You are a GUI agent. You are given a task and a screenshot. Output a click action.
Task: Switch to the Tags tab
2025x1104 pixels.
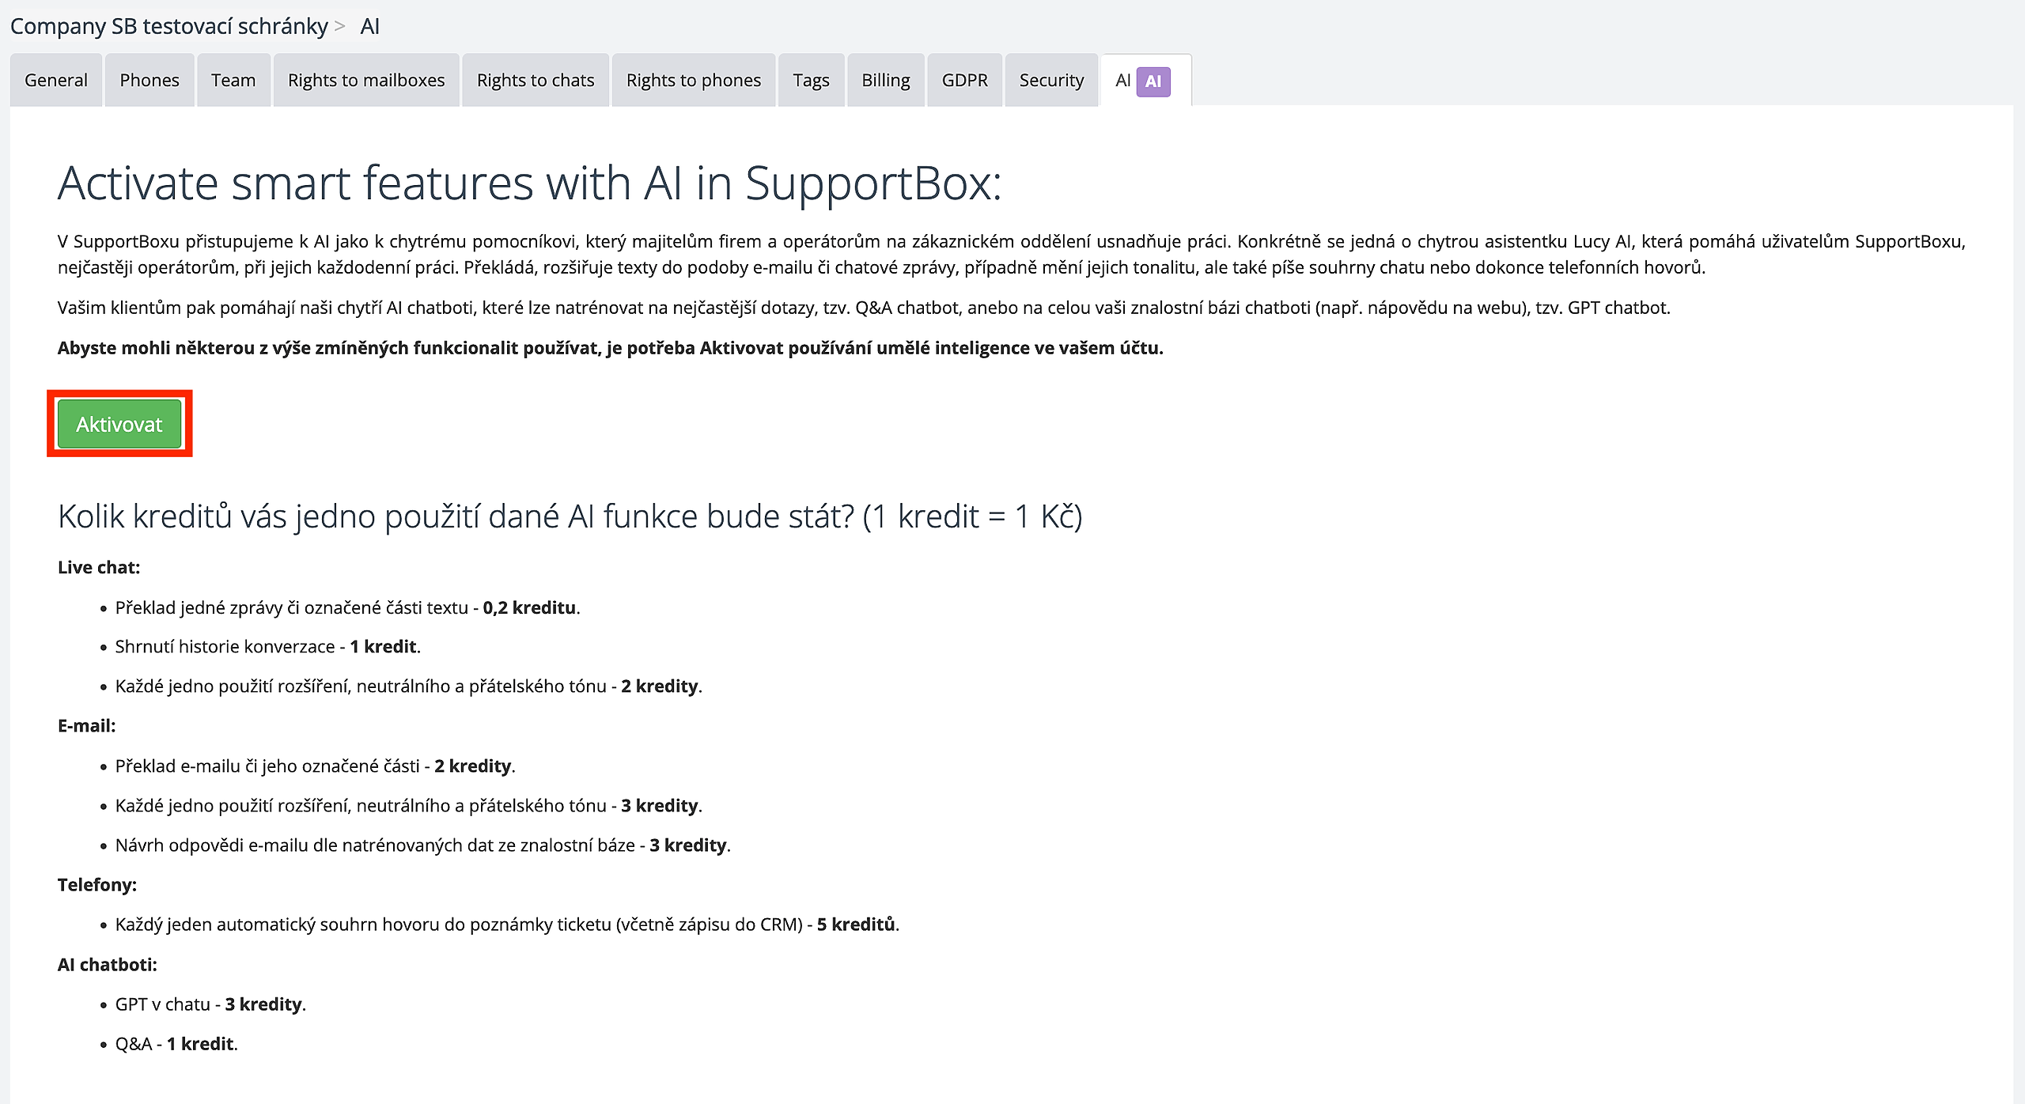pyautogui.click(x=811, y=80)
